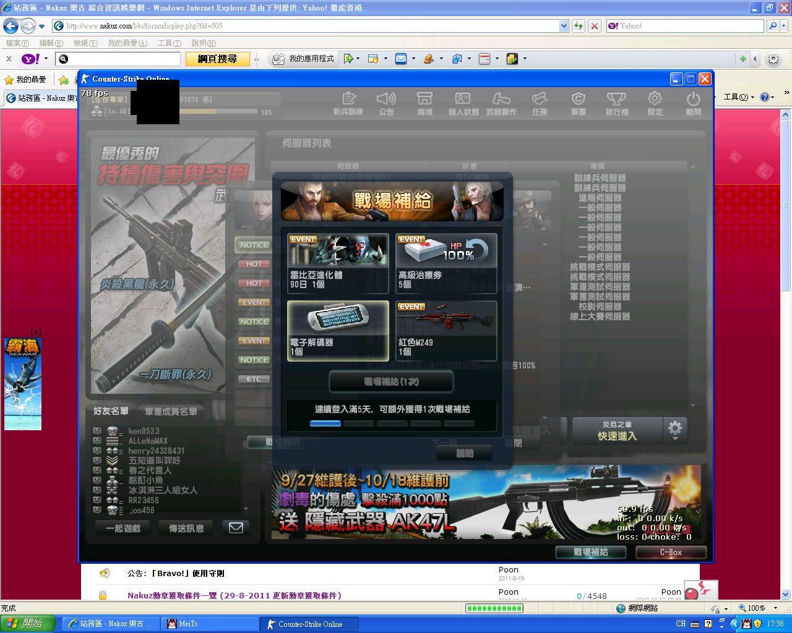Click the IE back arrow button
The height and width of the screenshot is (633, 792).
coord(11,26)
